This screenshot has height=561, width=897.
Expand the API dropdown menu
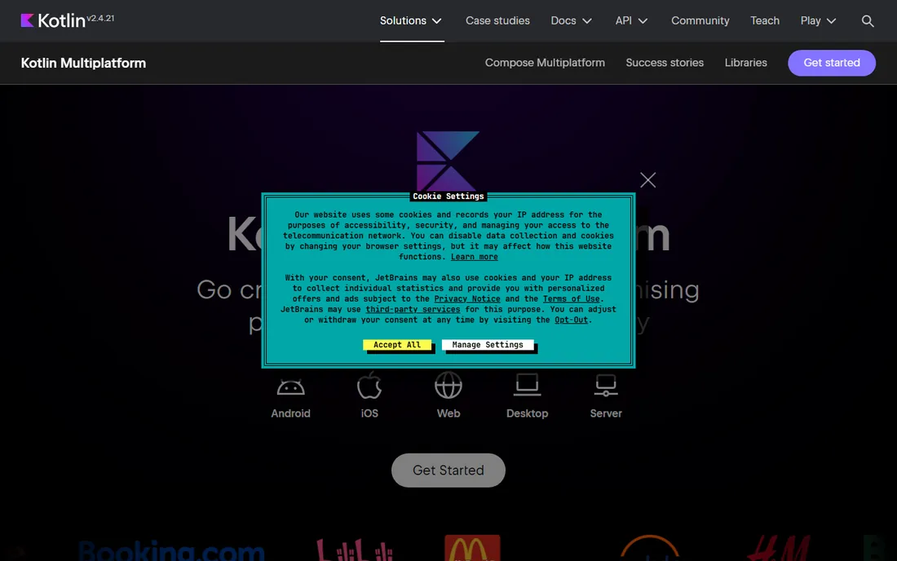[x=631, y=20]
